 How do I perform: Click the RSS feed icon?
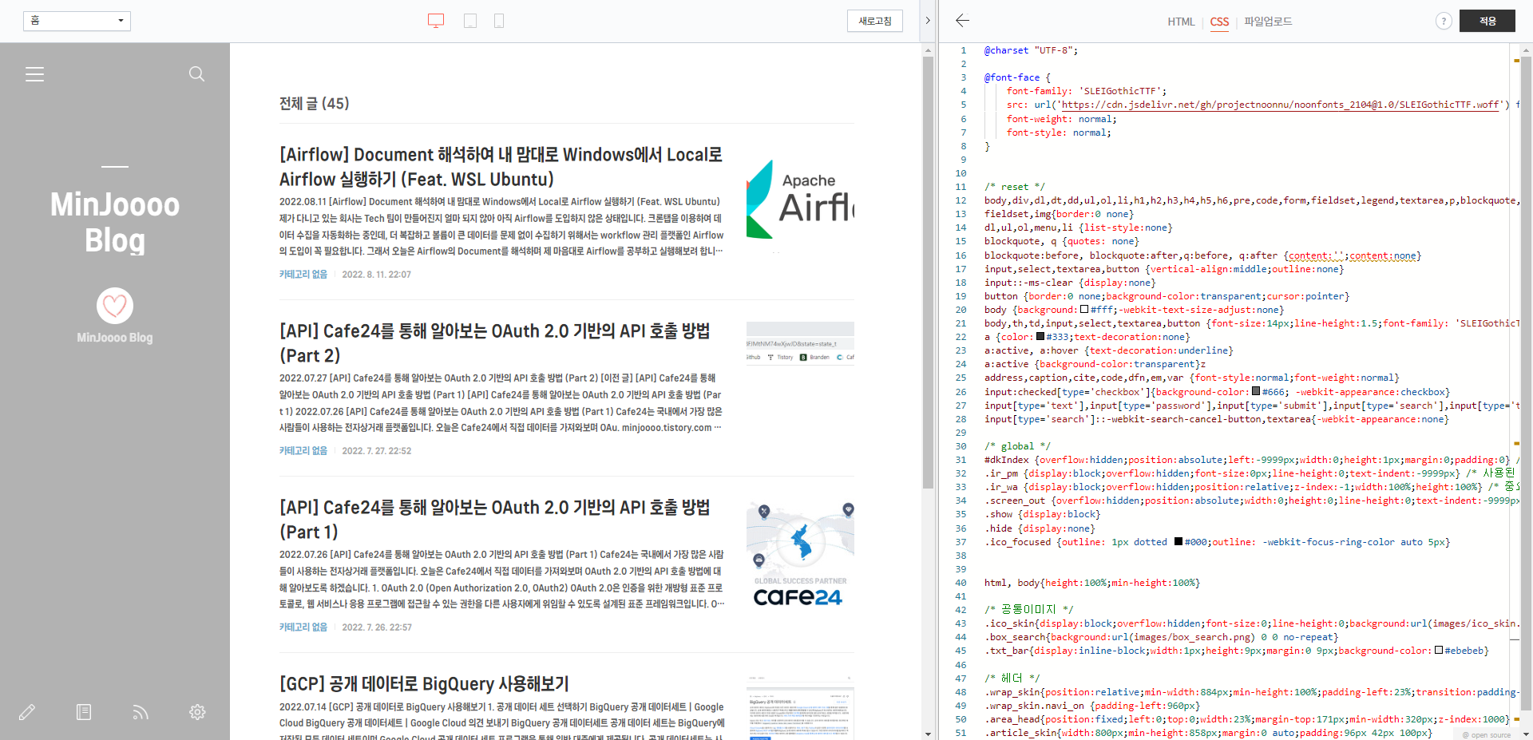pyautogui.click(x=141, y=712)
